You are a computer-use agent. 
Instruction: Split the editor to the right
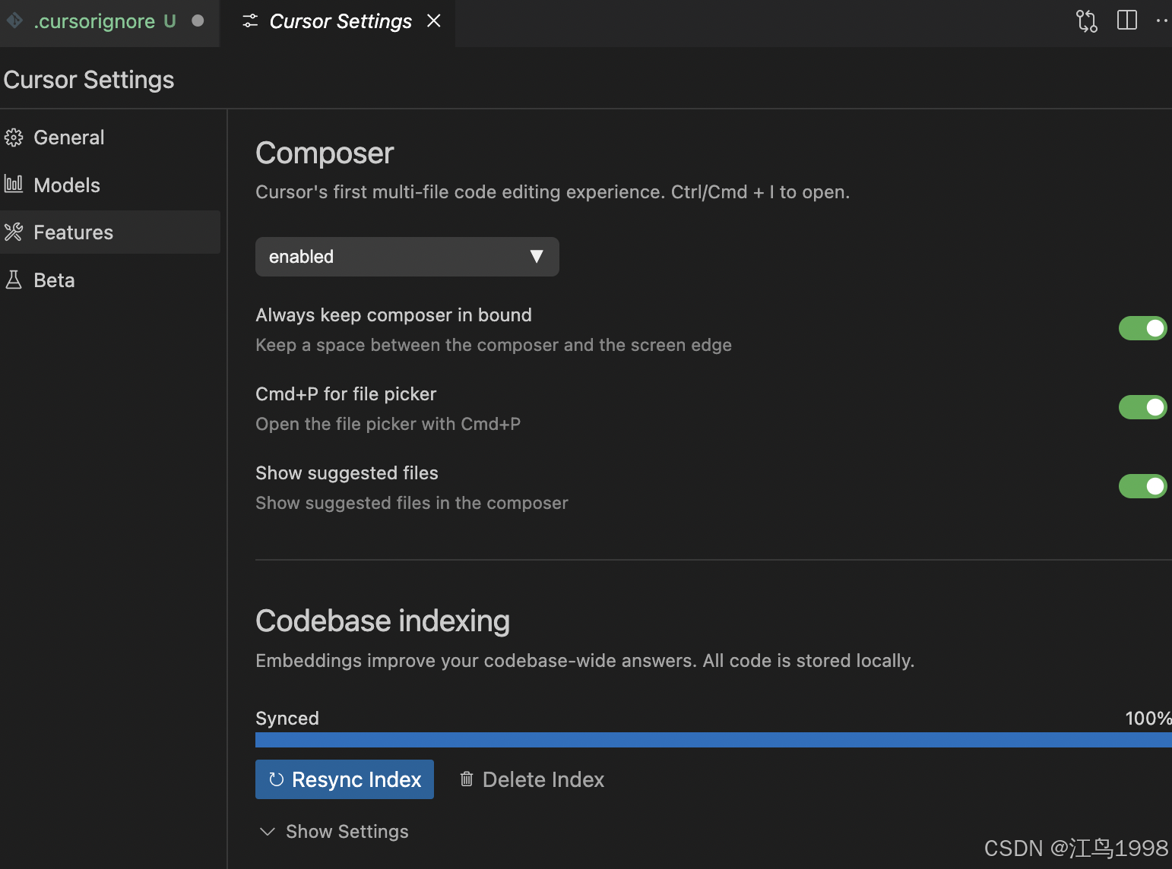click(1127, 21)
